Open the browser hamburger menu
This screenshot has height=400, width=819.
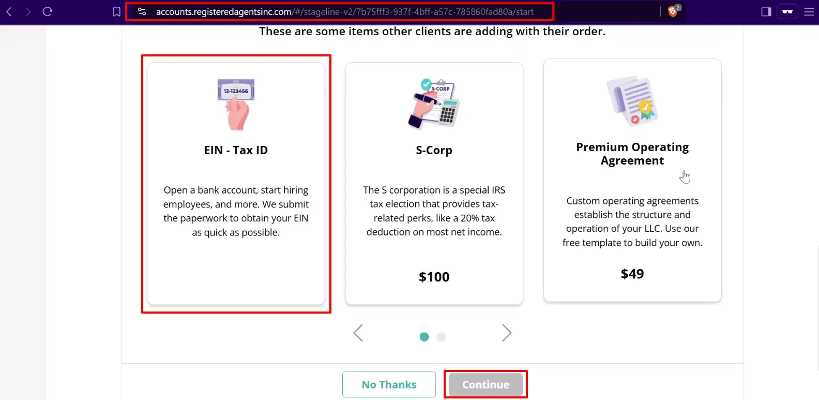809,11
